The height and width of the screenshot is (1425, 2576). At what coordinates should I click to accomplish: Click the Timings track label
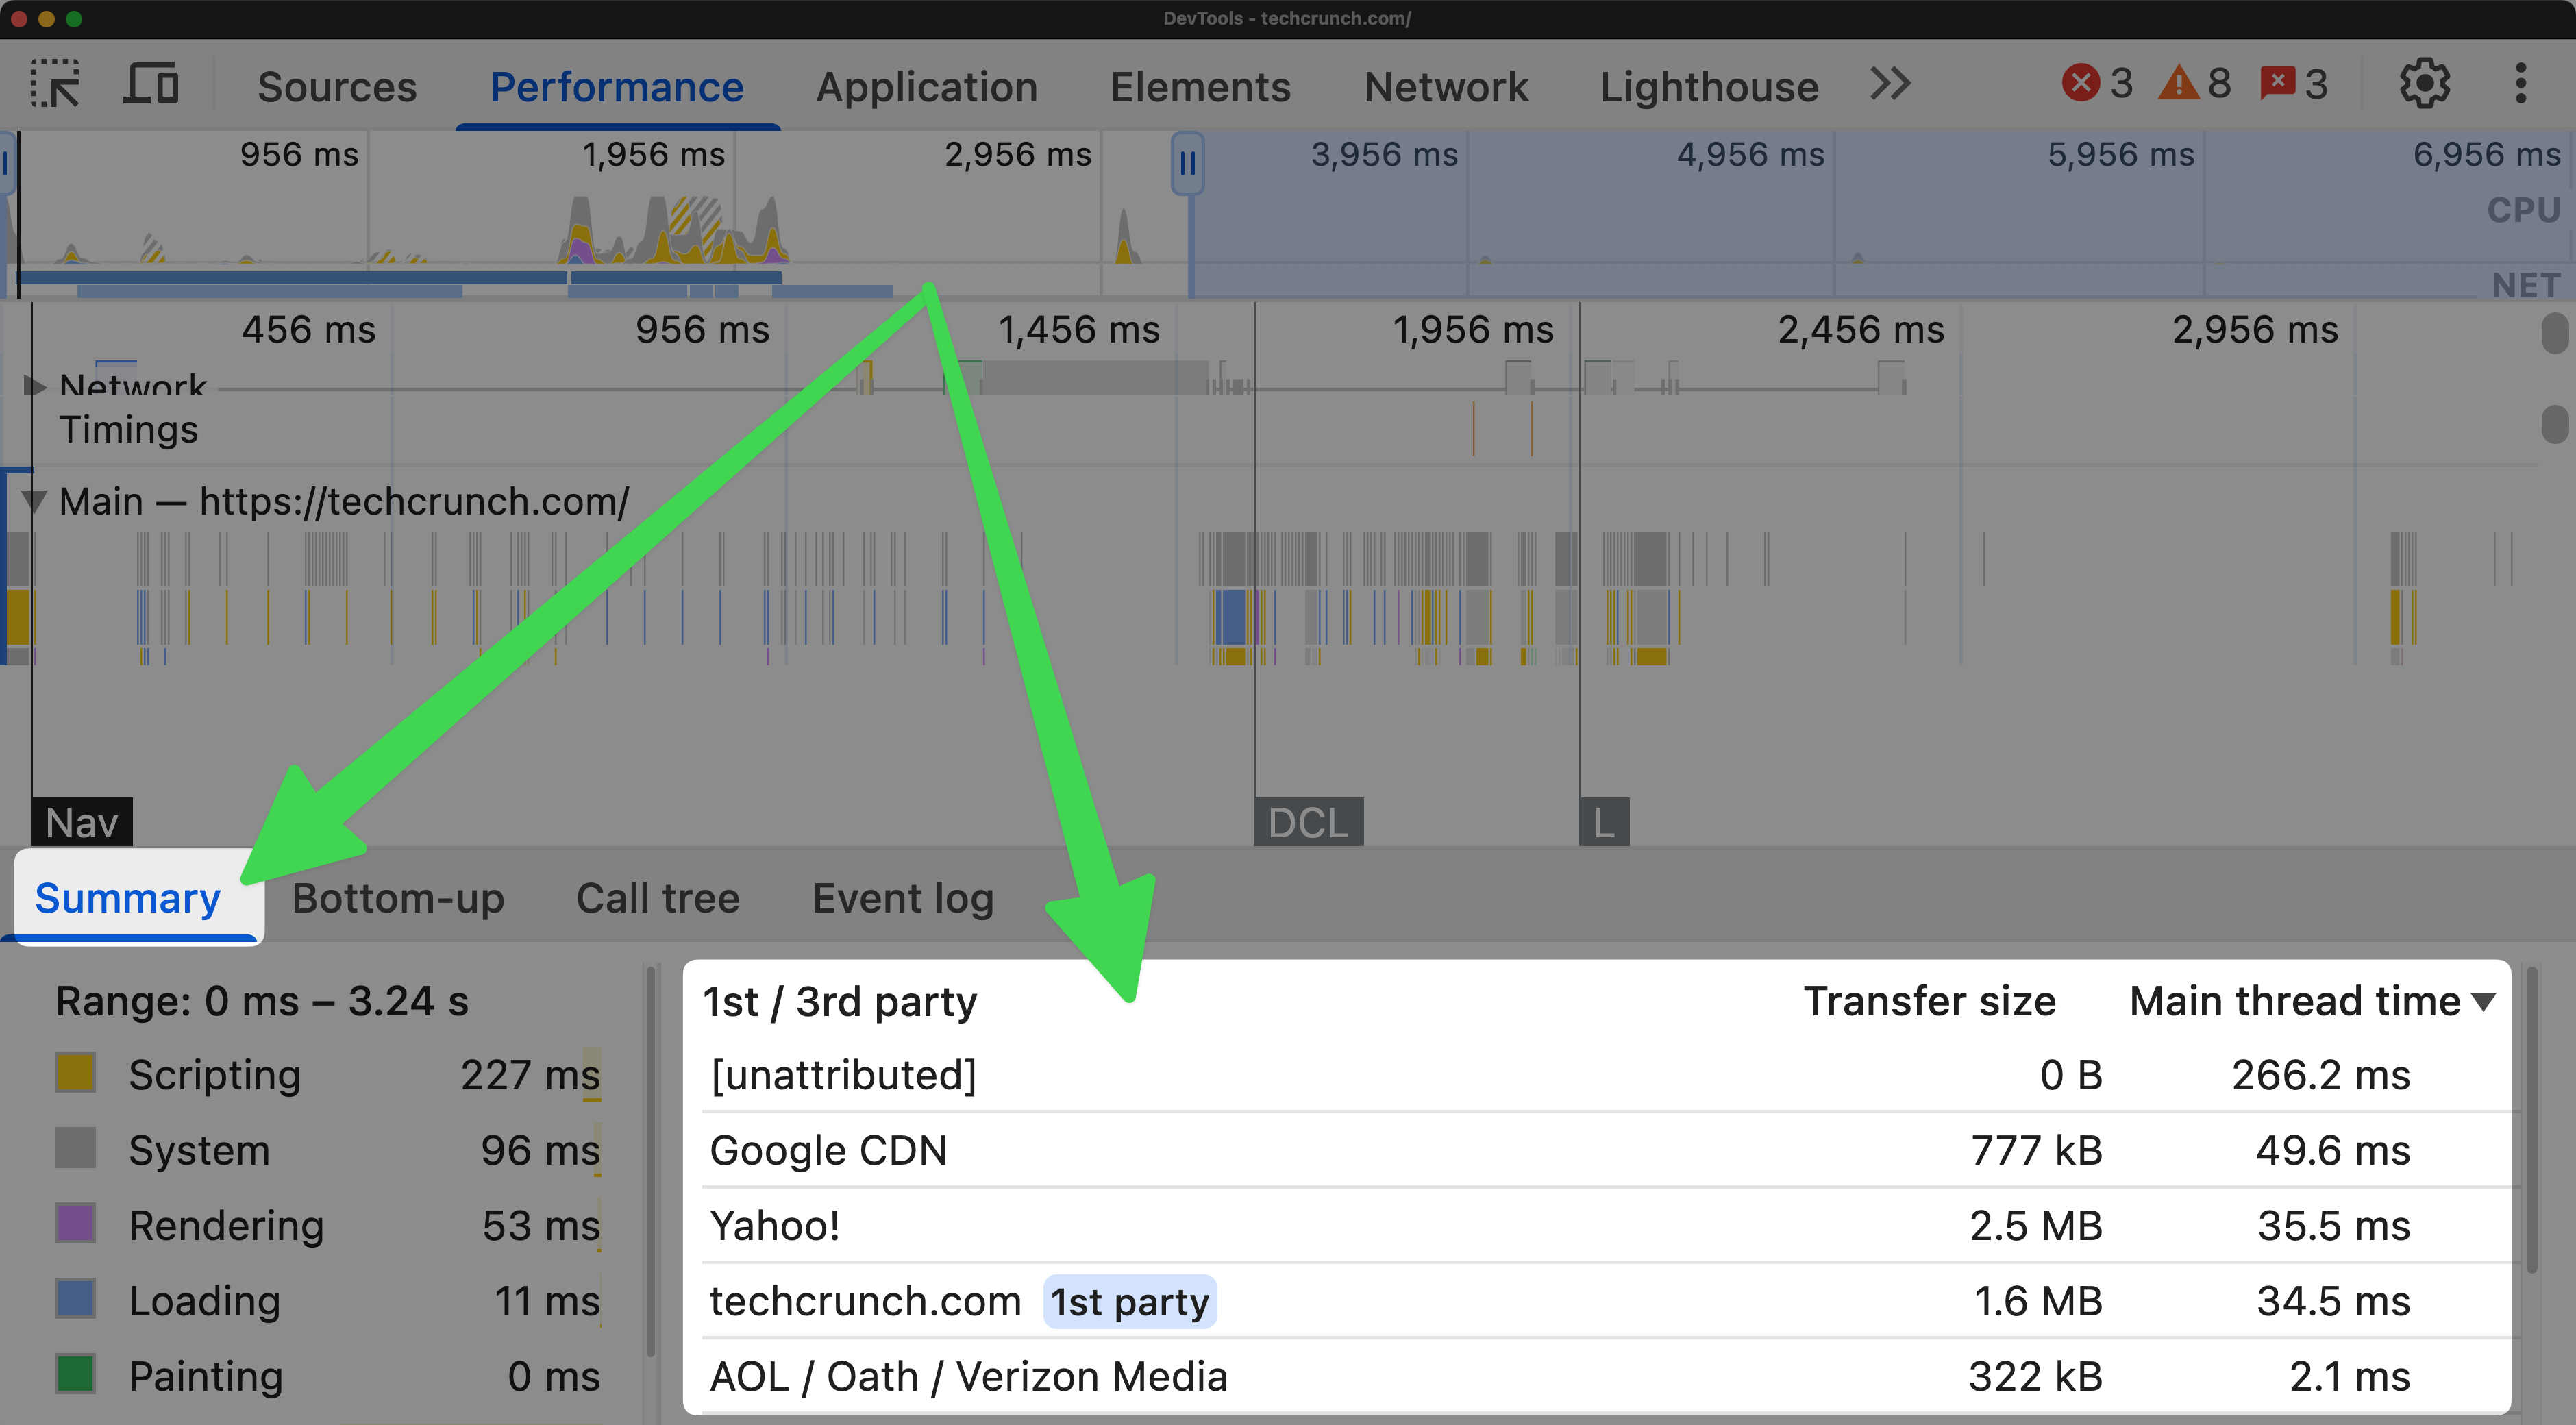(129, 429)
